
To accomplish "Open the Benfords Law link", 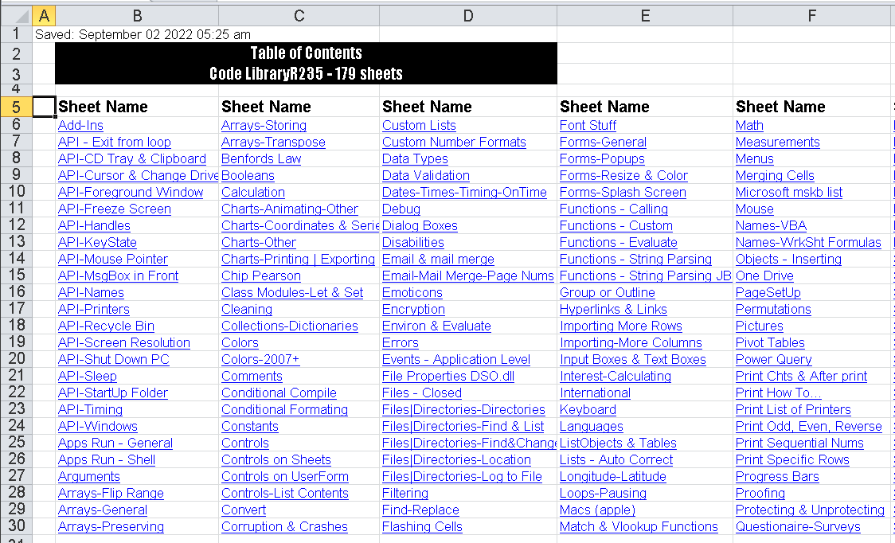I will tap(261, 158).
